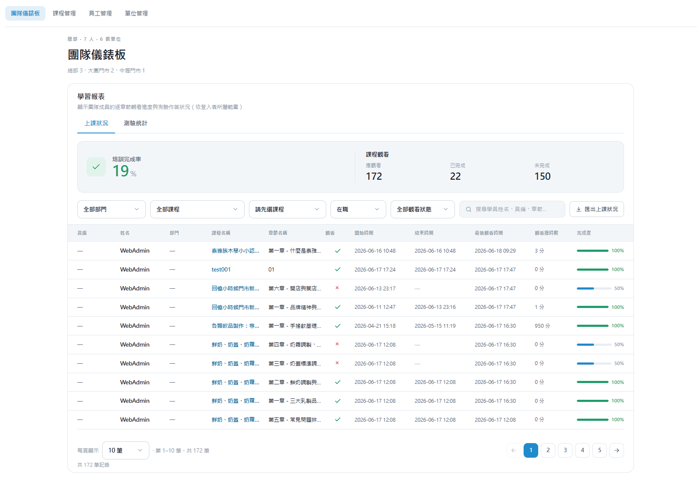Focus the 搜尋學員姓名 search field
The image size is (697, 483).
click(512, 209)
